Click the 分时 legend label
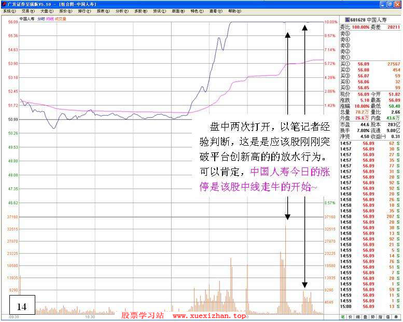The image size is (403, 322). [41, 19]
